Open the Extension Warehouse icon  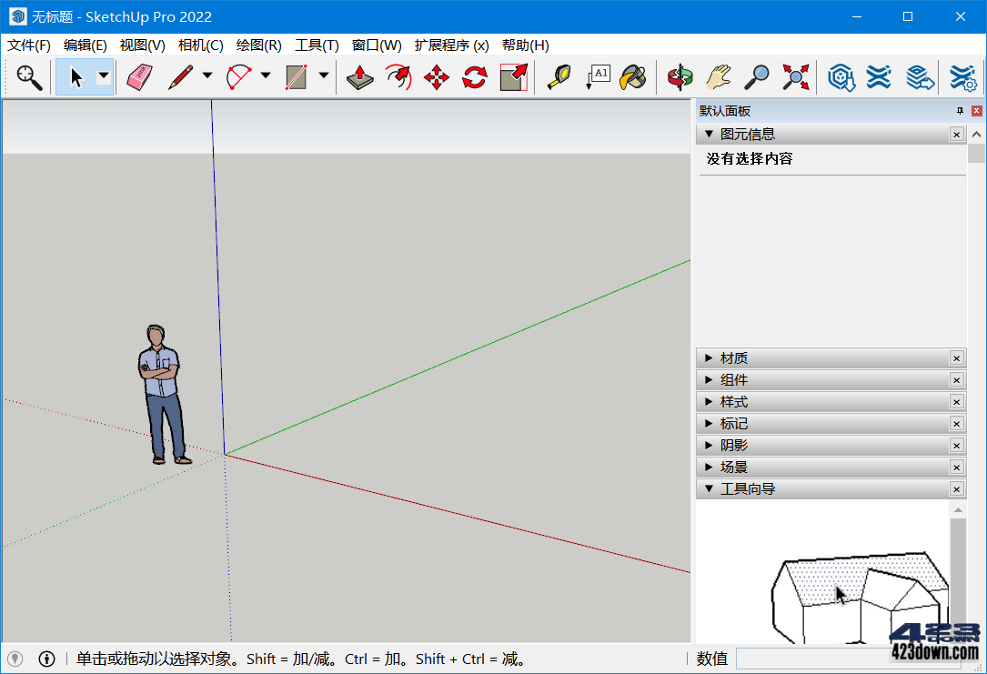879,77
